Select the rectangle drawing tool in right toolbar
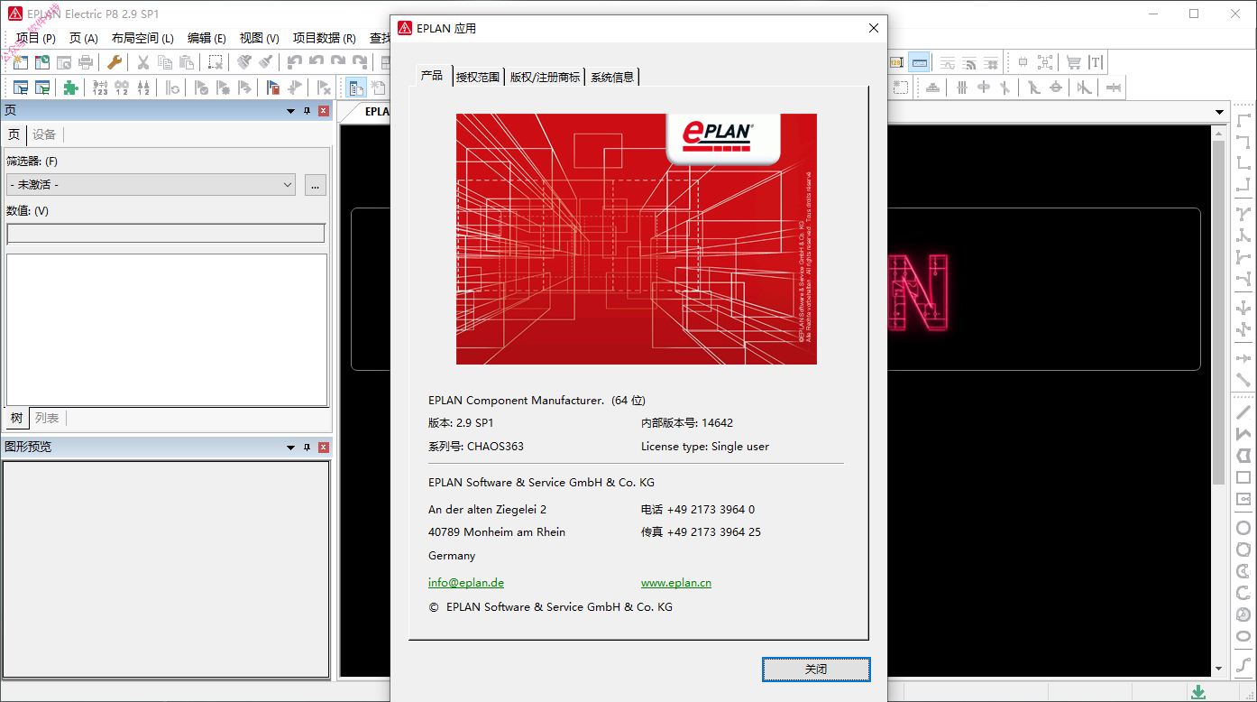Screen dimensions: 1257x702 click(x=1243, y=477)
